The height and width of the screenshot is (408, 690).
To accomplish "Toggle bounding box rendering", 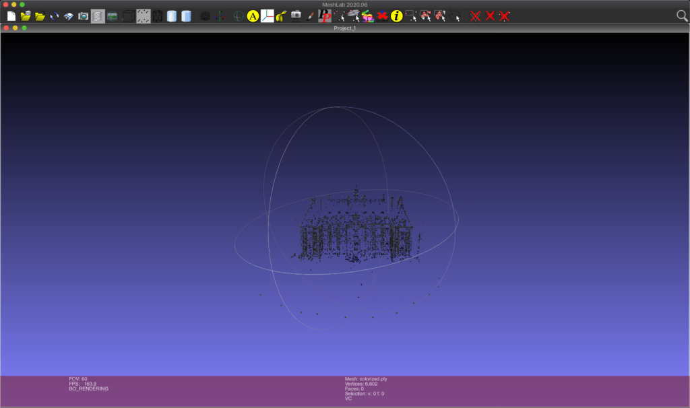I will tap(128, 16).
